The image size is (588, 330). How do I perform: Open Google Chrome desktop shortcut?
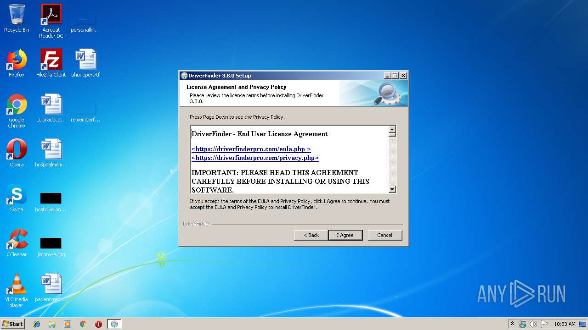coord(17,111)
